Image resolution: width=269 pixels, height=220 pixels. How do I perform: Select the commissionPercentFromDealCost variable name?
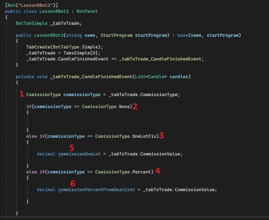97,189
